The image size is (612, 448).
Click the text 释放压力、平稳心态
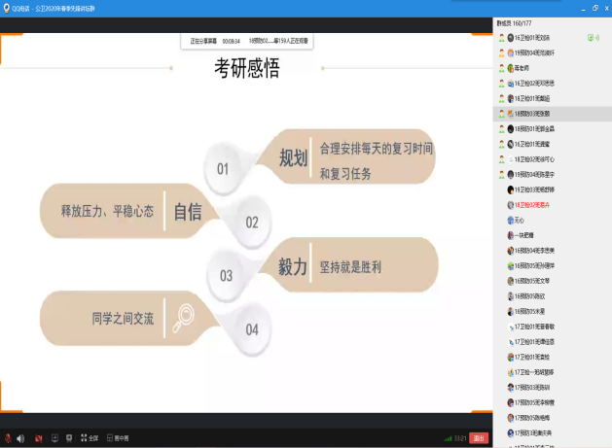(107, 211)
